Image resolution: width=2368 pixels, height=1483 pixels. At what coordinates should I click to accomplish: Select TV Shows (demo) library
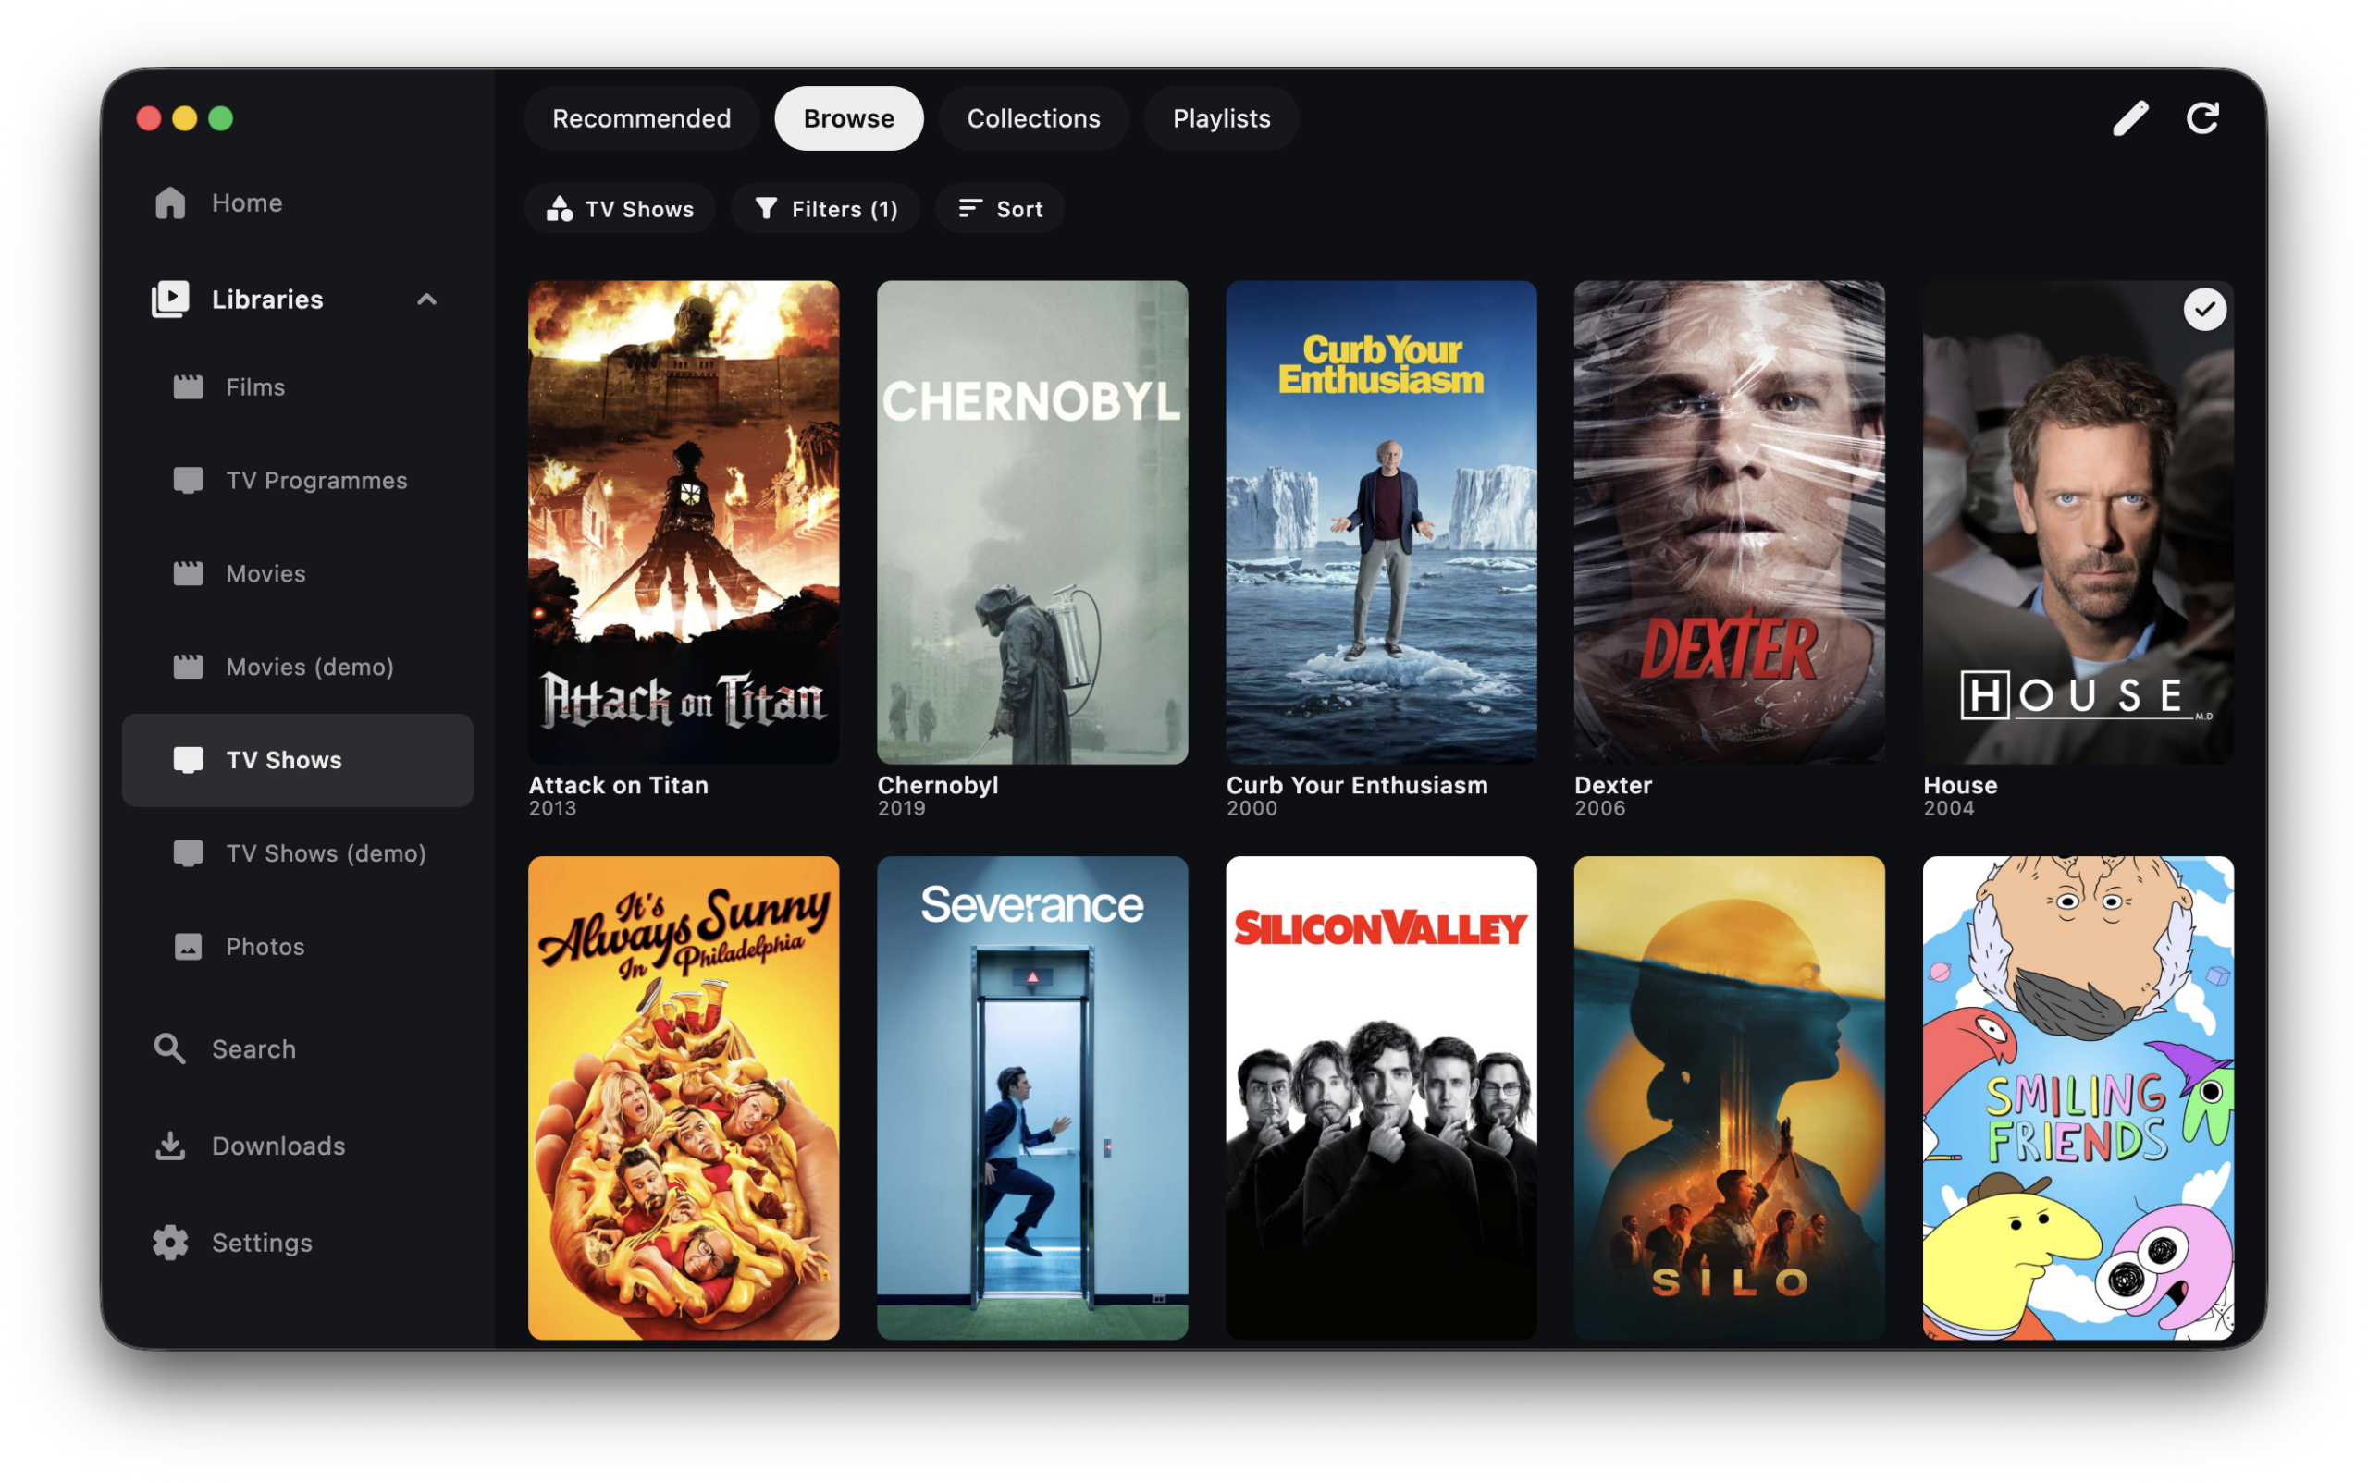point(325,853)
